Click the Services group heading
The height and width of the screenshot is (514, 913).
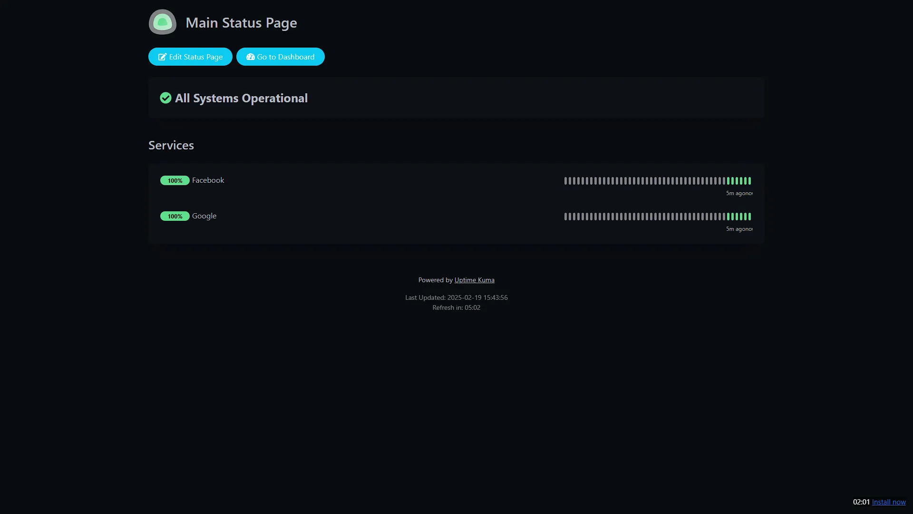click(171, 145)
